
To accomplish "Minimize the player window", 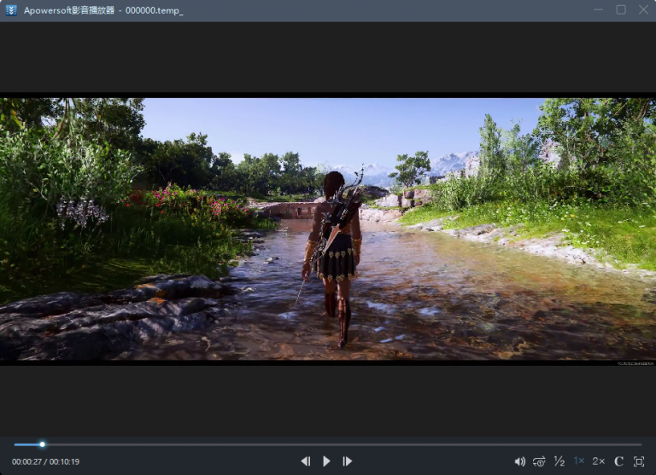I will pos(599,9).
